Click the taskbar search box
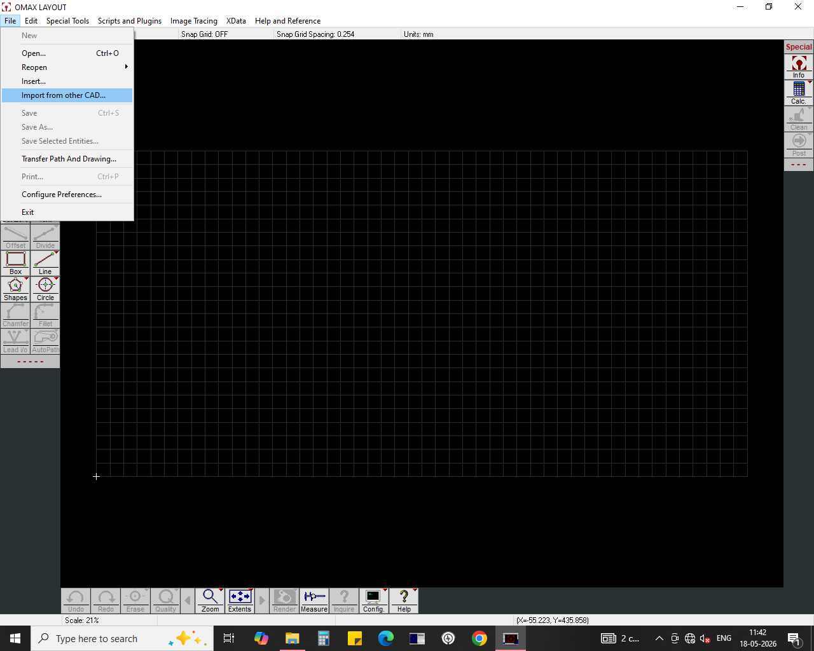 click(121, 638)
